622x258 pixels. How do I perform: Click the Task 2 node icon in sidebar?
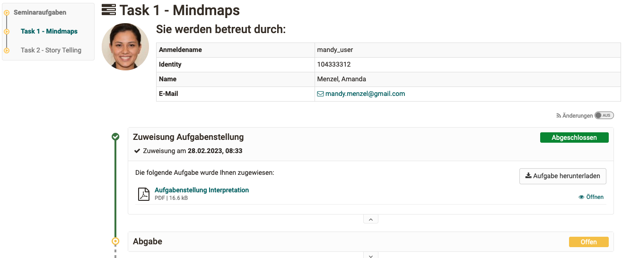[7, 51]
